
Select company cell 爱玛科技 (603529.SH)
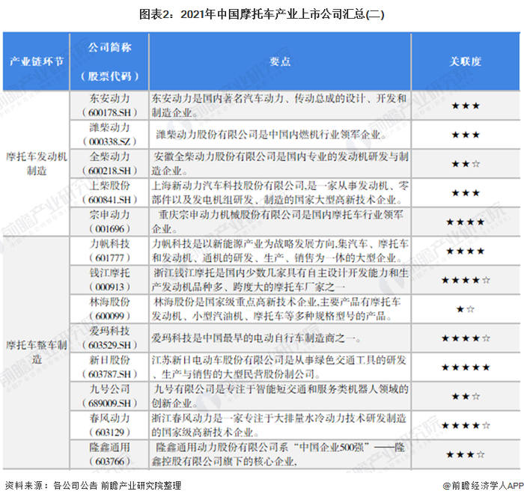(109, 338)
